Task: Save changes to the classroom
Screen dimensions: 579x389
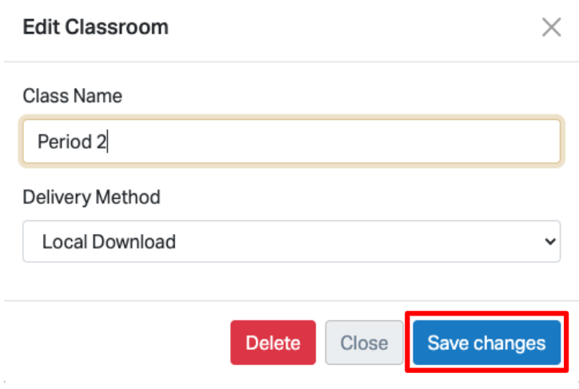Action: click(x=486, y=343)
